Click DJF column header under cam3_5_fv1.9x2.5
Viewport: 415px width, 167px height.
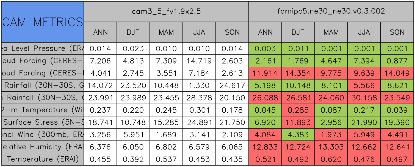click(x=133, y=32)
